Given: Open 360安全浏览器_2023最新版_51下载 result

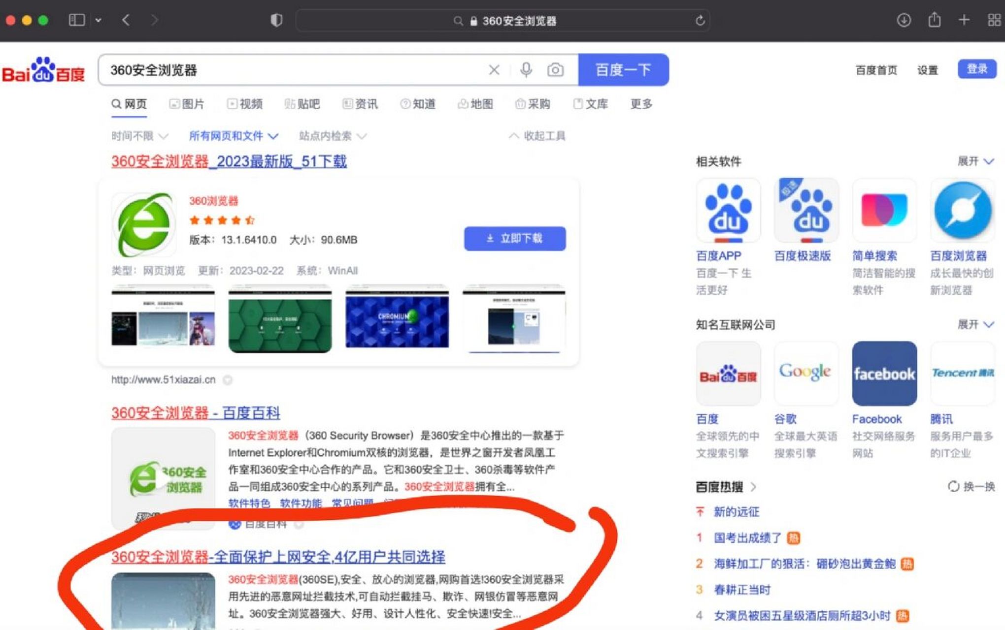Looking at the screenshot, I should 229,161.
